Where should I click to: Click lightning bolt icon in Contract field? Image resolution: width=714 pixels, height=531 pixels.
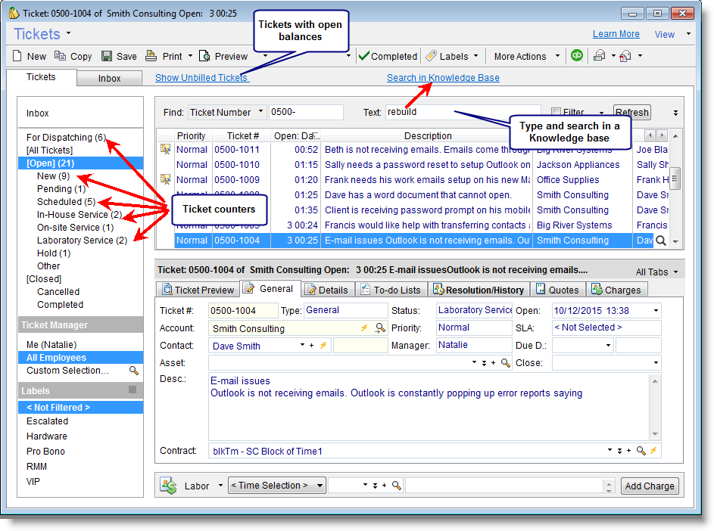(x=654, y=451)
